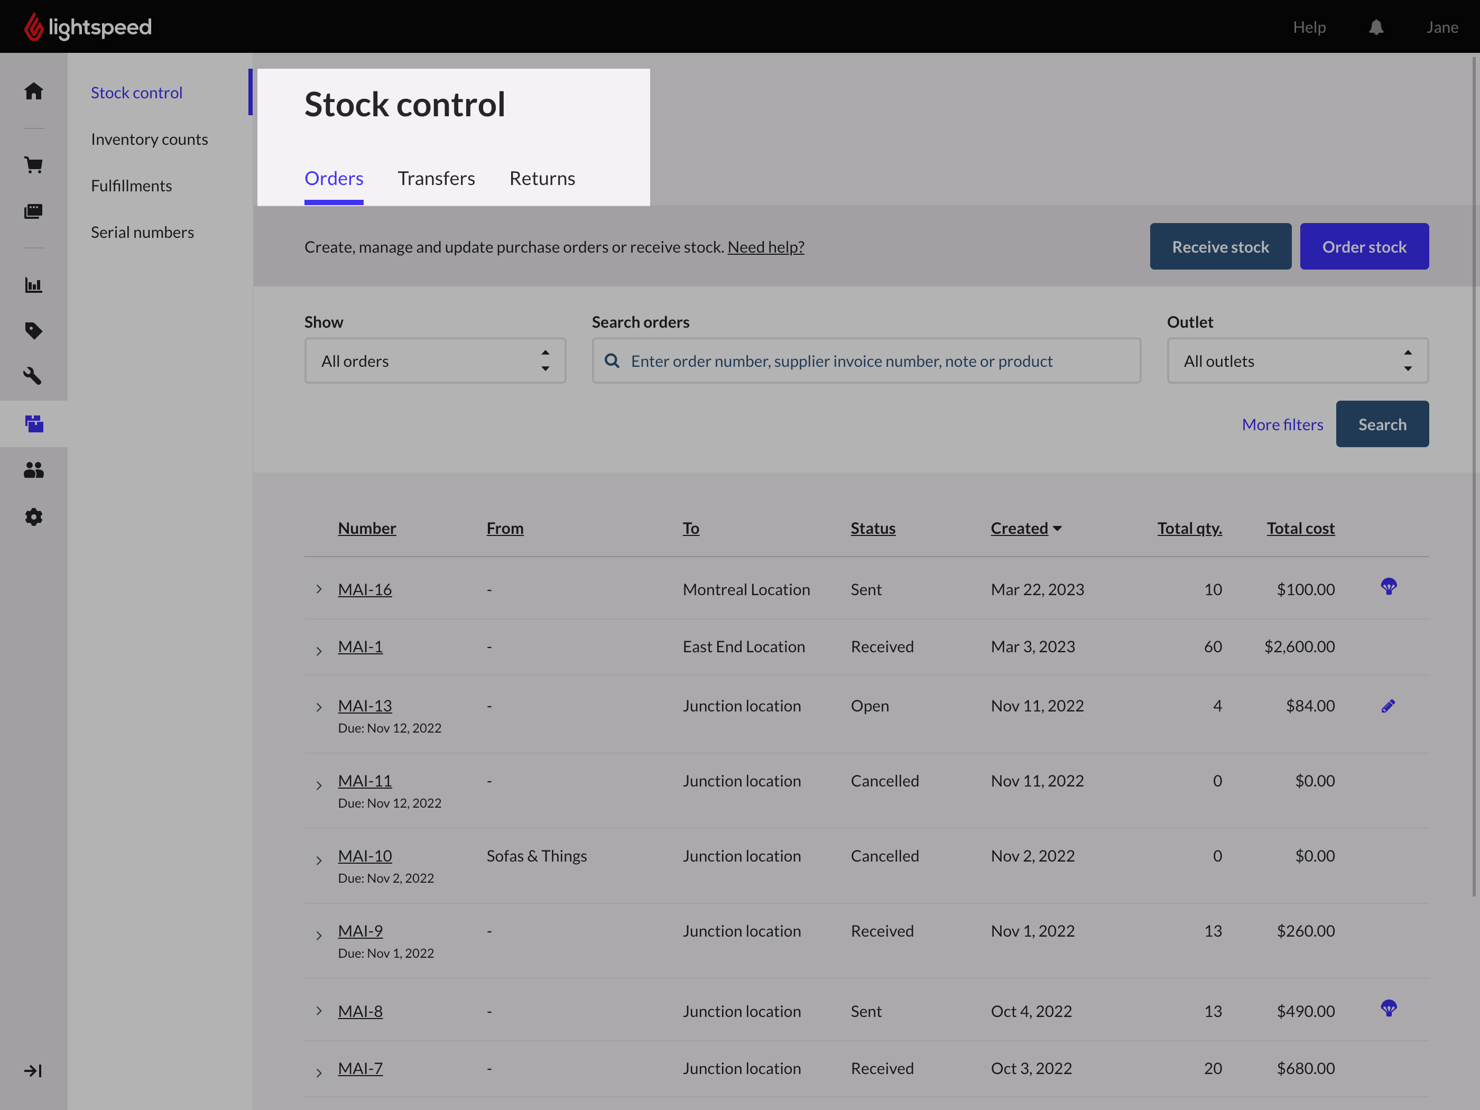Click the receive icon for MAI-16

coord(1389,587)
